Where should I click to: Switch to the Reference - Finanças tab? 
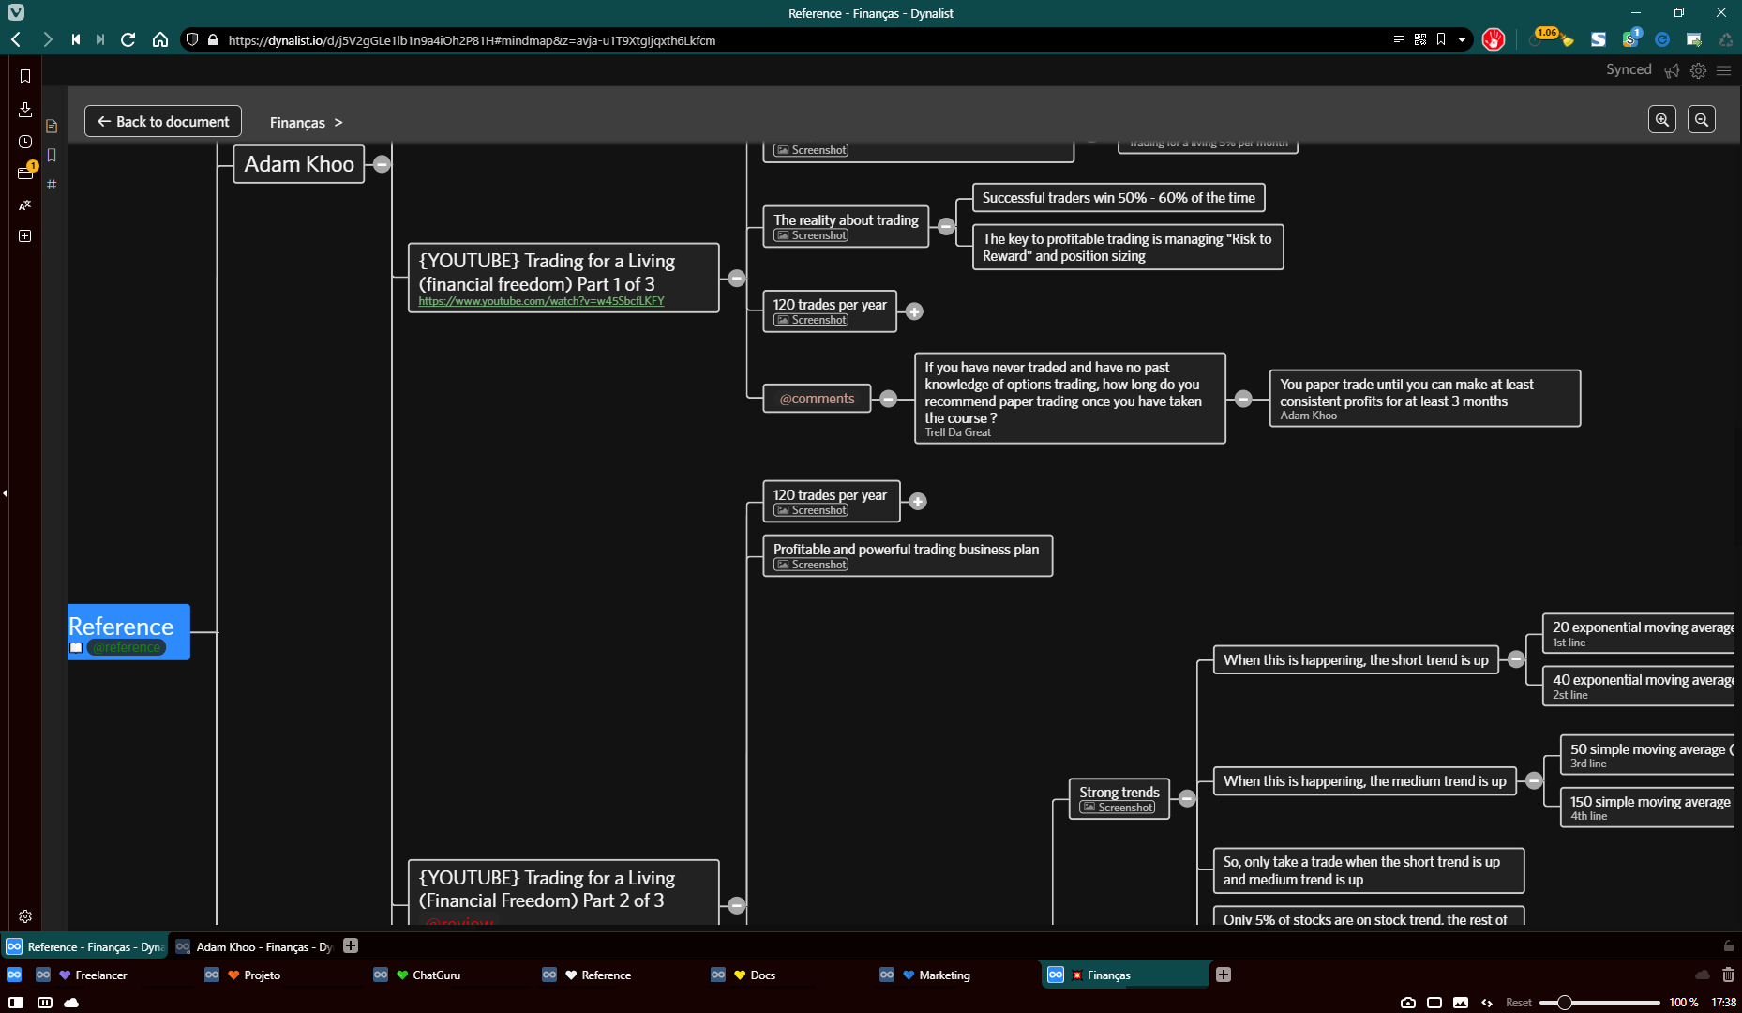(x=84, y=946)
